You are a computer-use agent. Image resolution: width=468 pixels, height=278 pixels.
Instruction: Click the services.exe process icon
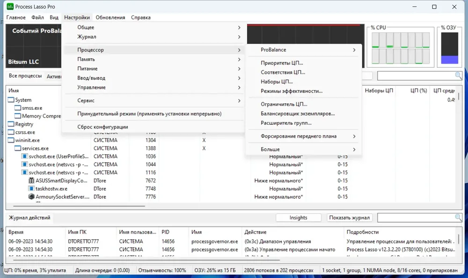(18, 148)
